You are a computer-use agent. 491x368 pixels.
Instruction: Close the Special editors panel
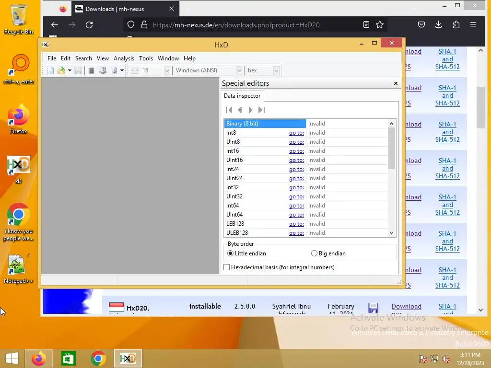396,83
